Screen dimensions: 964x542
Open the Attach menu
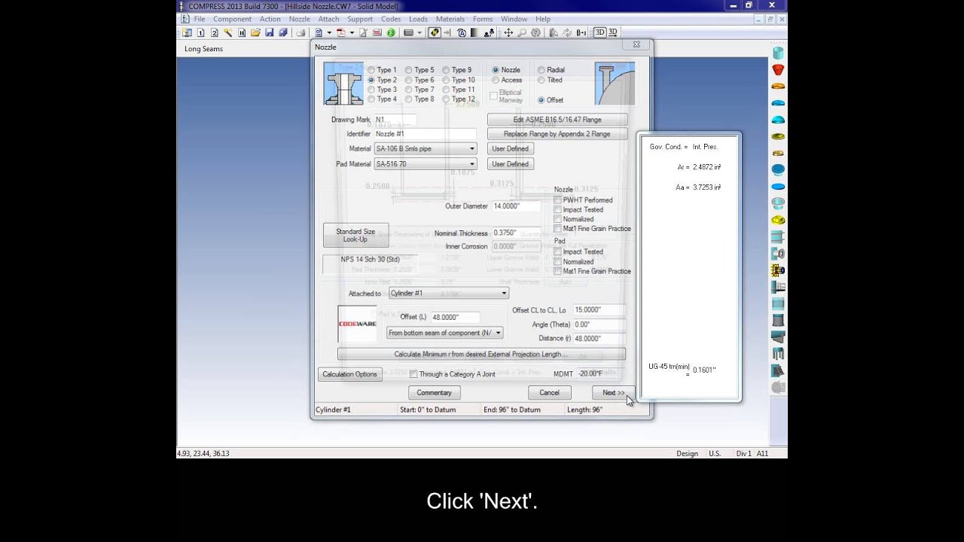tap(328, 19)
